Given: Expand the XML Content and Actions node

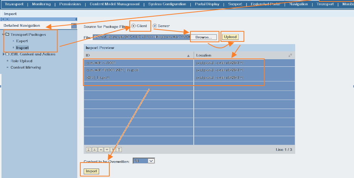Looking at the screenshot, I should click(3, 54).
